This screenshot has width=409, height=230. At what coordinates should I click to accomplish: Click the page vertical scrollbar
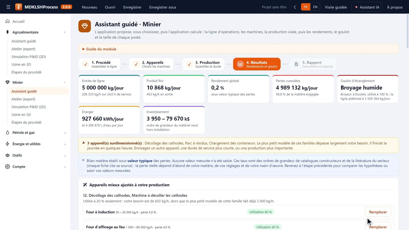tap(407, 31)
